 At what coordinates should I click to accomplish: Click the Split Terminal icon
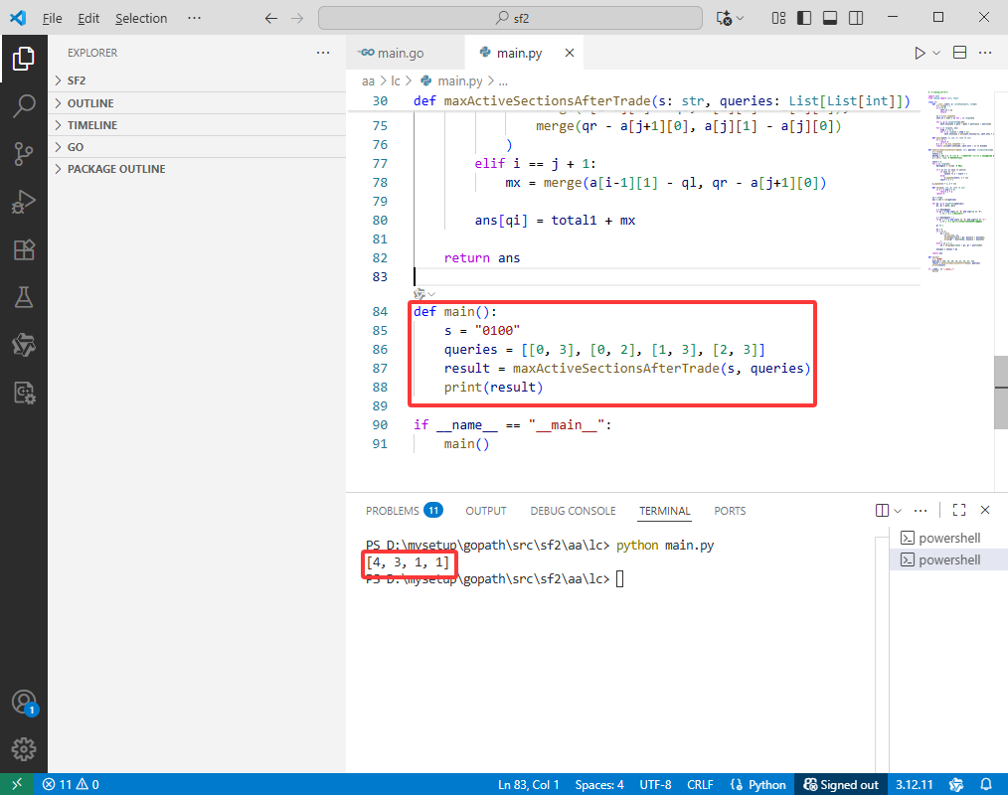tap(882, 511)
